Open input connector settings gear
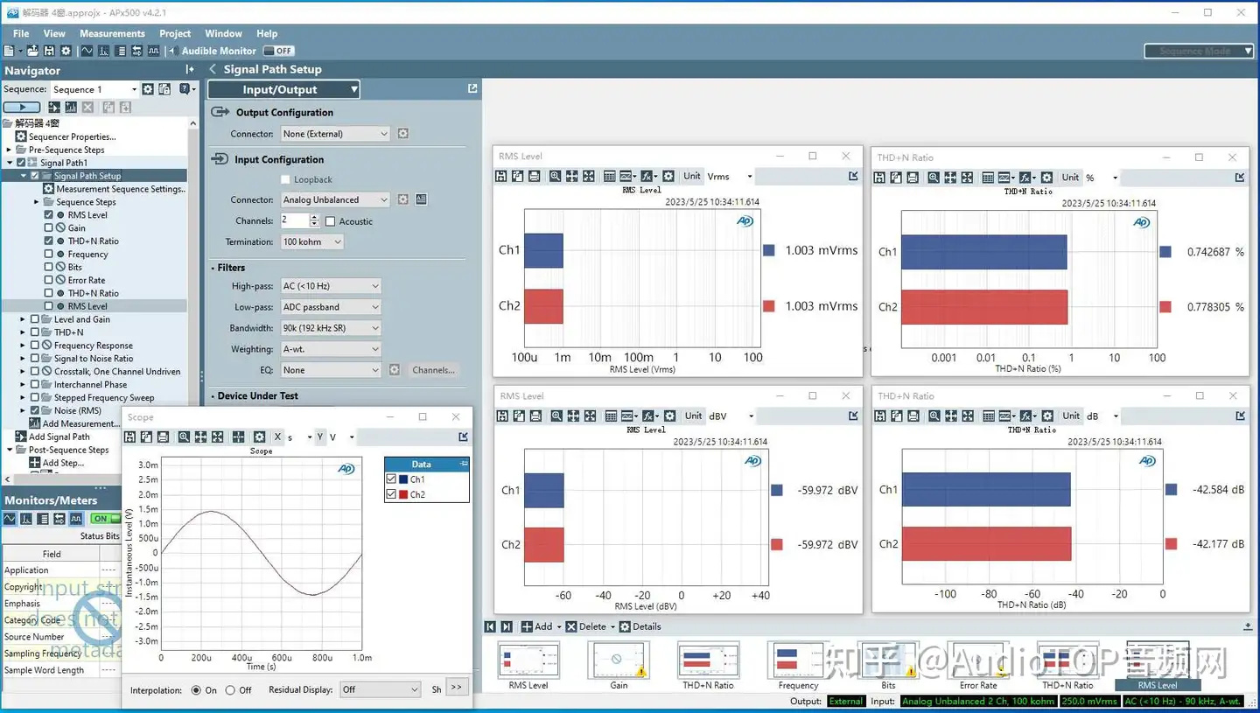The image size is (1260, 713). point(403,199)
